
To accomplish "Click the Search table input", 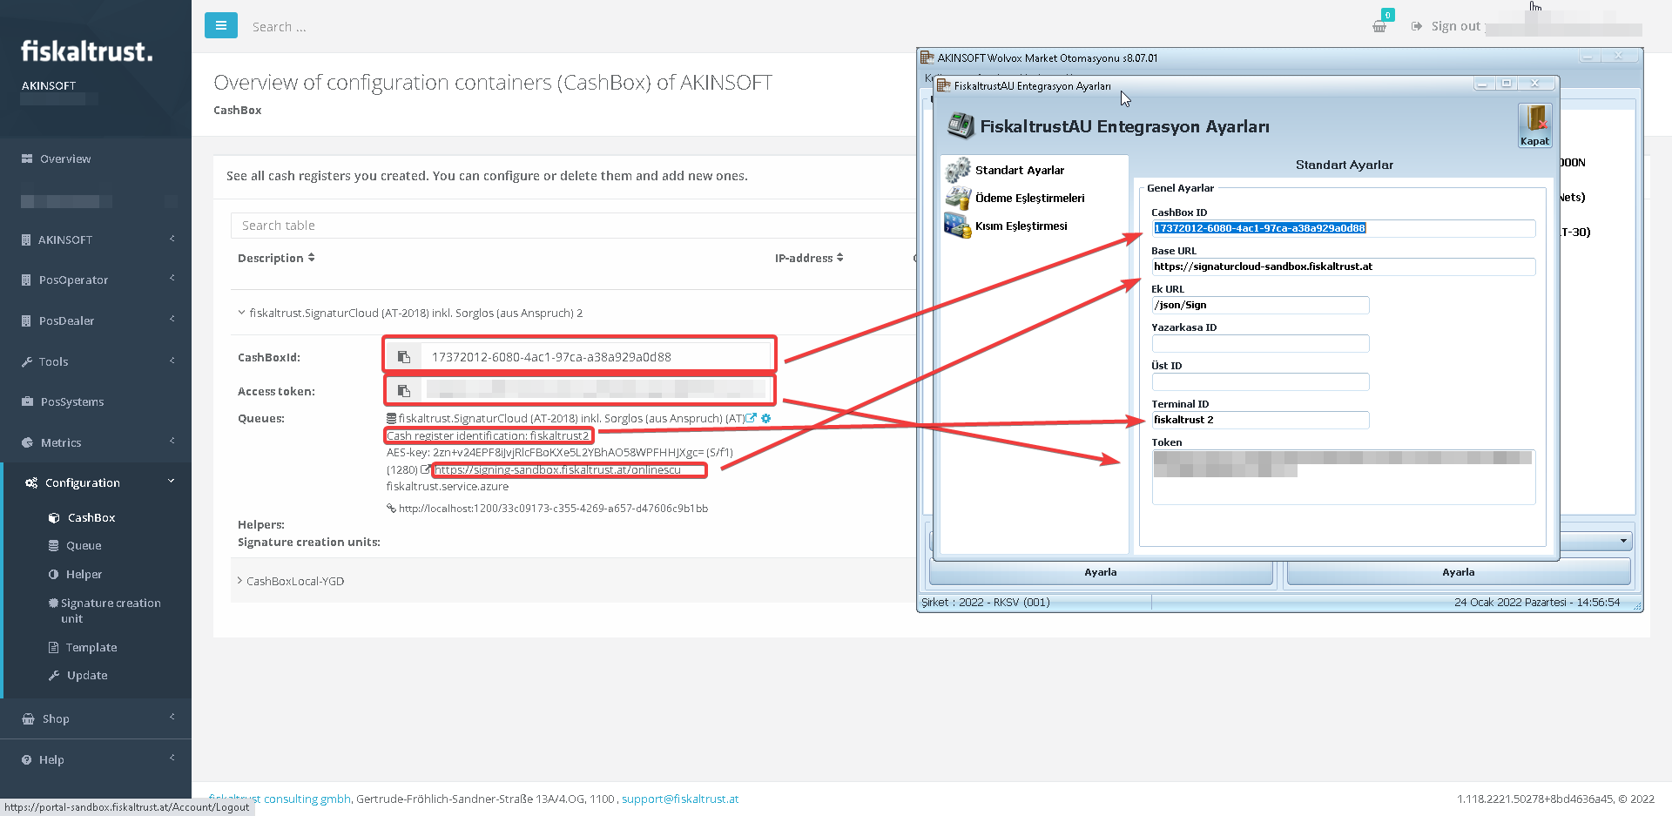I will tap(573, 226).
